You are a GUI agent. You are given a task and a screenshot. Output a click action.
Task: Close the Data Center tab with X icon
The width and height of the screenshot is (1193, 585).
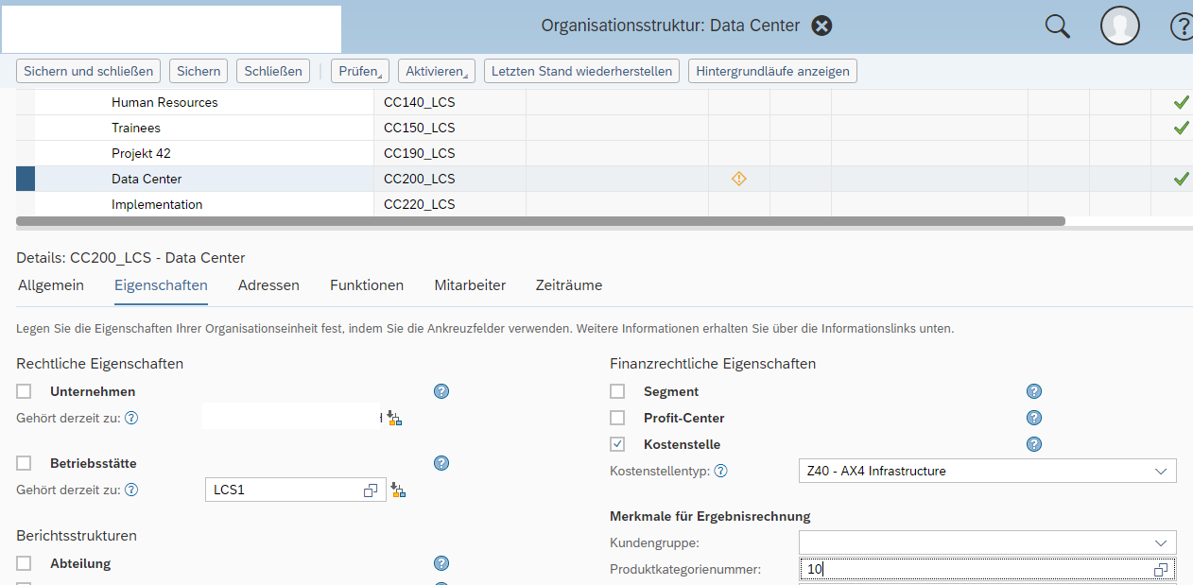click(822, 26)
